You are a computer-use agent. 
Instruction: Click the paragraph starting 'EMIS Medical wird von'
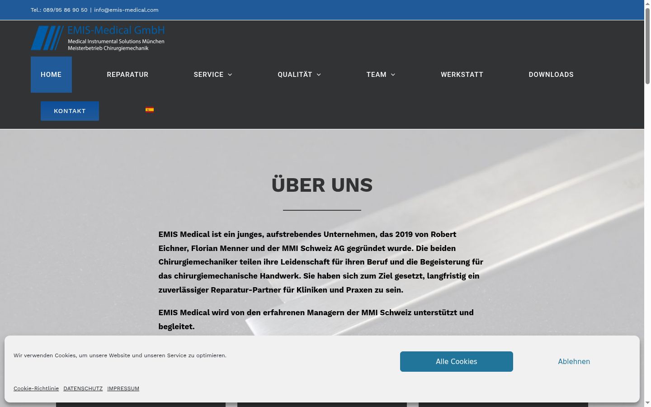(316, 319)
